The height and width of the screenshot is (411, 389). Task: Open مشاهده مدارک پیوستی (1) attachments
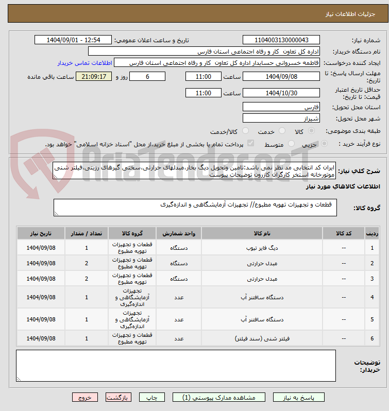tap(218, 398)
